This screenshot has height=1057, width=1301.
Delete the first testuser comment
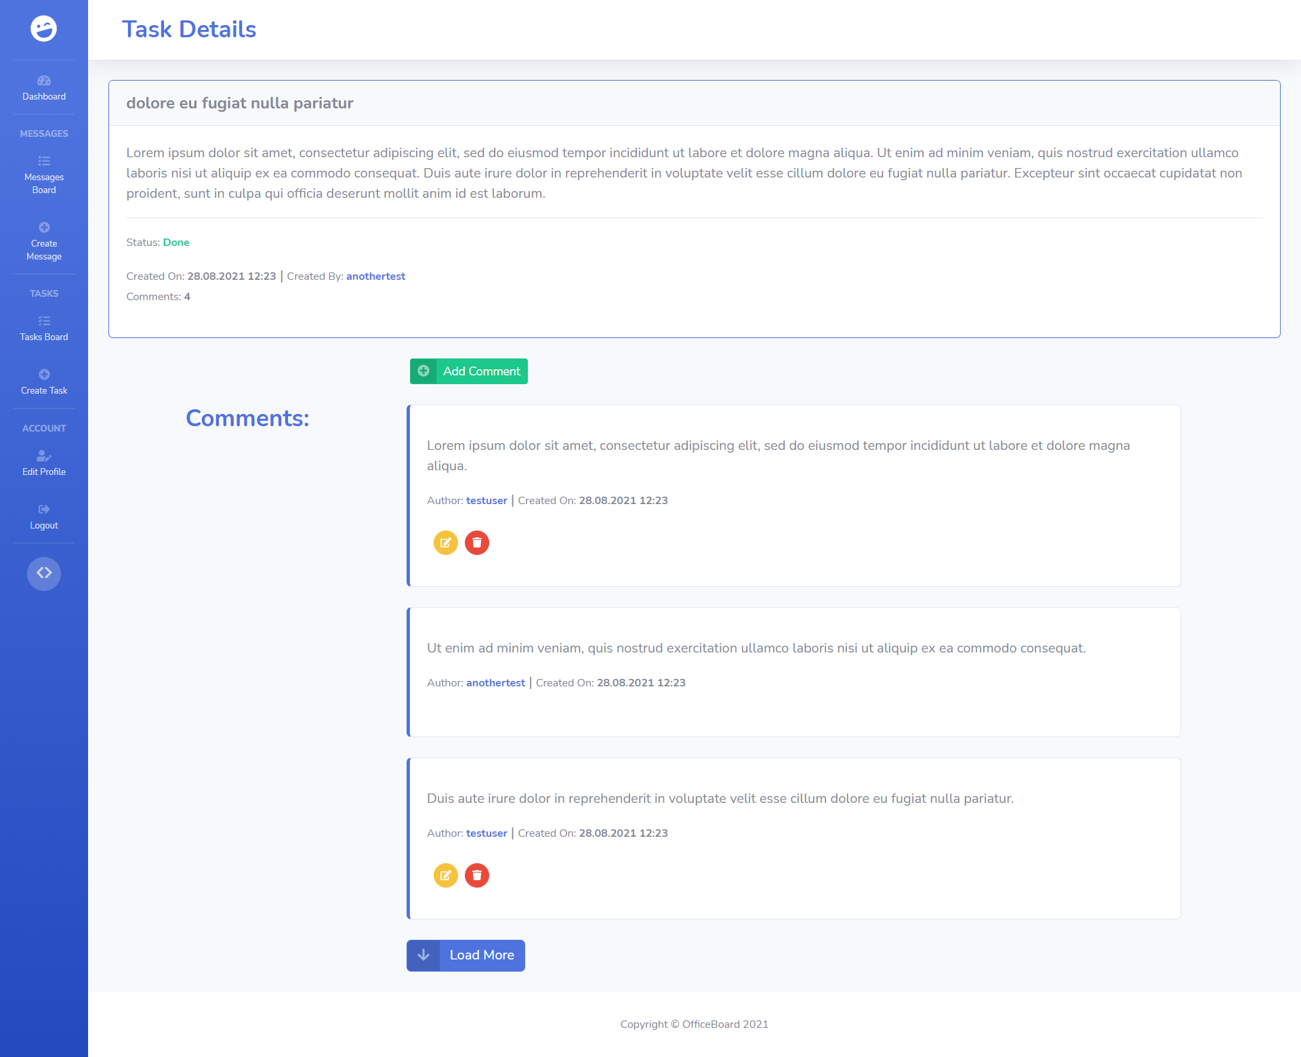click(x=477, y=543)
